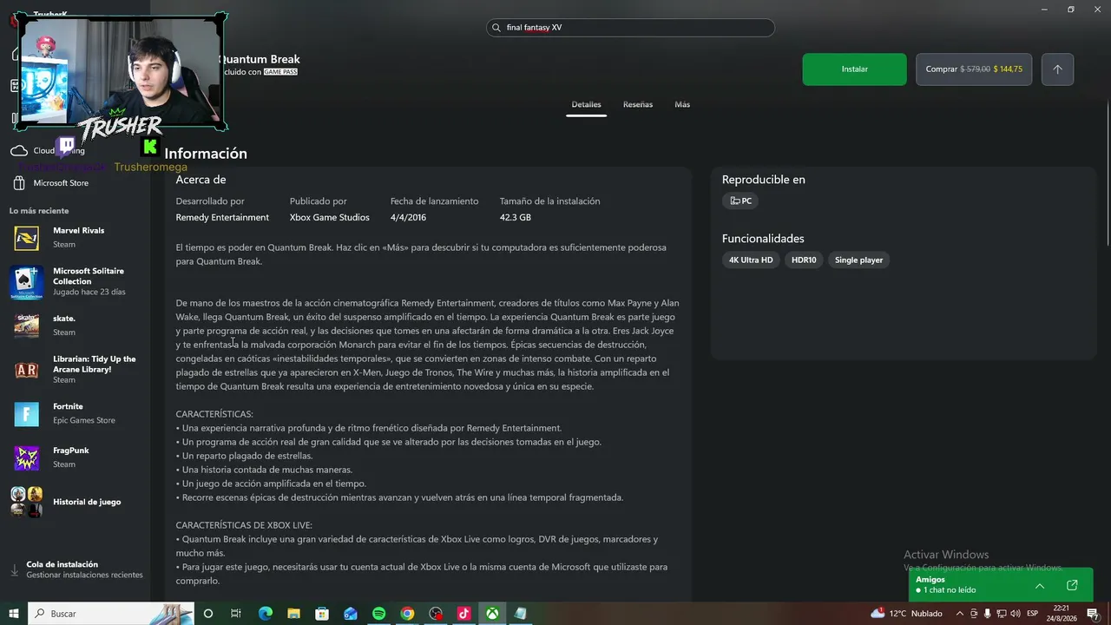Launch Spotify from the taskbar

click(x=379, y=614)
